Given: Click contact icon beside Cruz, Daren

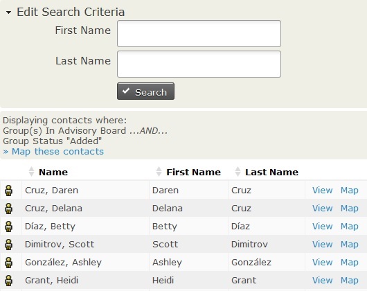Looking at the screenshot, I should [9, 191].
